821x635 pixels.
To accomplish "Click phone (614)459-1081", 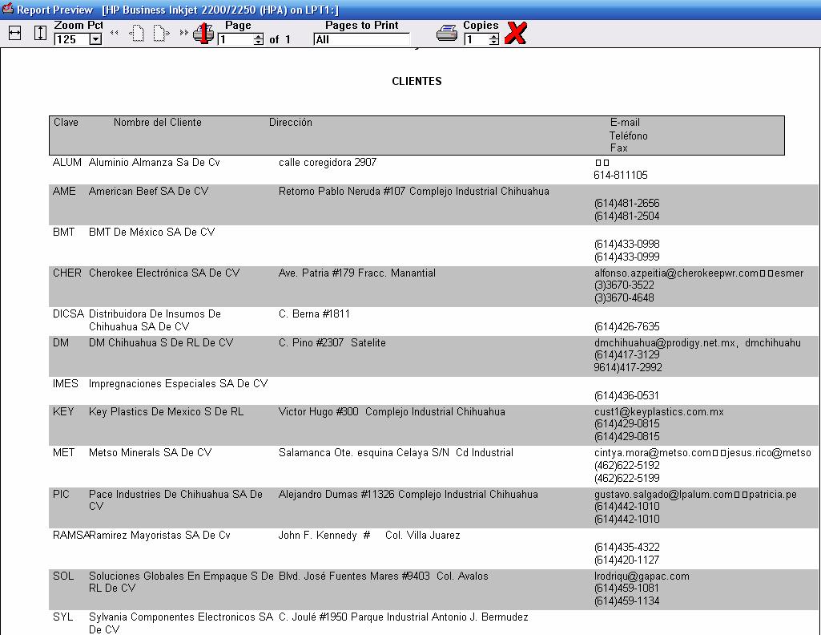I will [x=626, y=588].
